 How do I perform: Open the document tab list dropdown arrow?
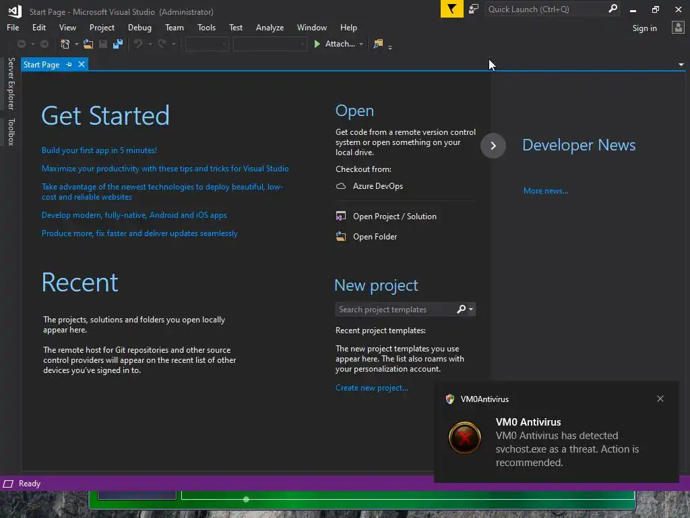(x=681, y=65)
